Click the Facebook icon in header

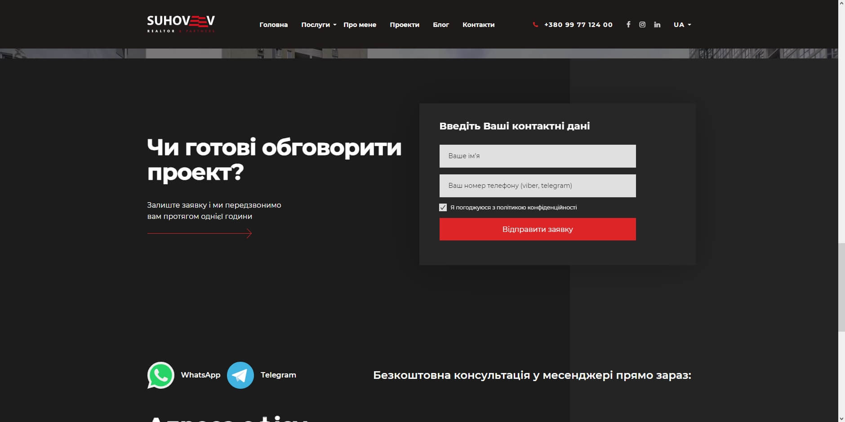click(628, 25)
